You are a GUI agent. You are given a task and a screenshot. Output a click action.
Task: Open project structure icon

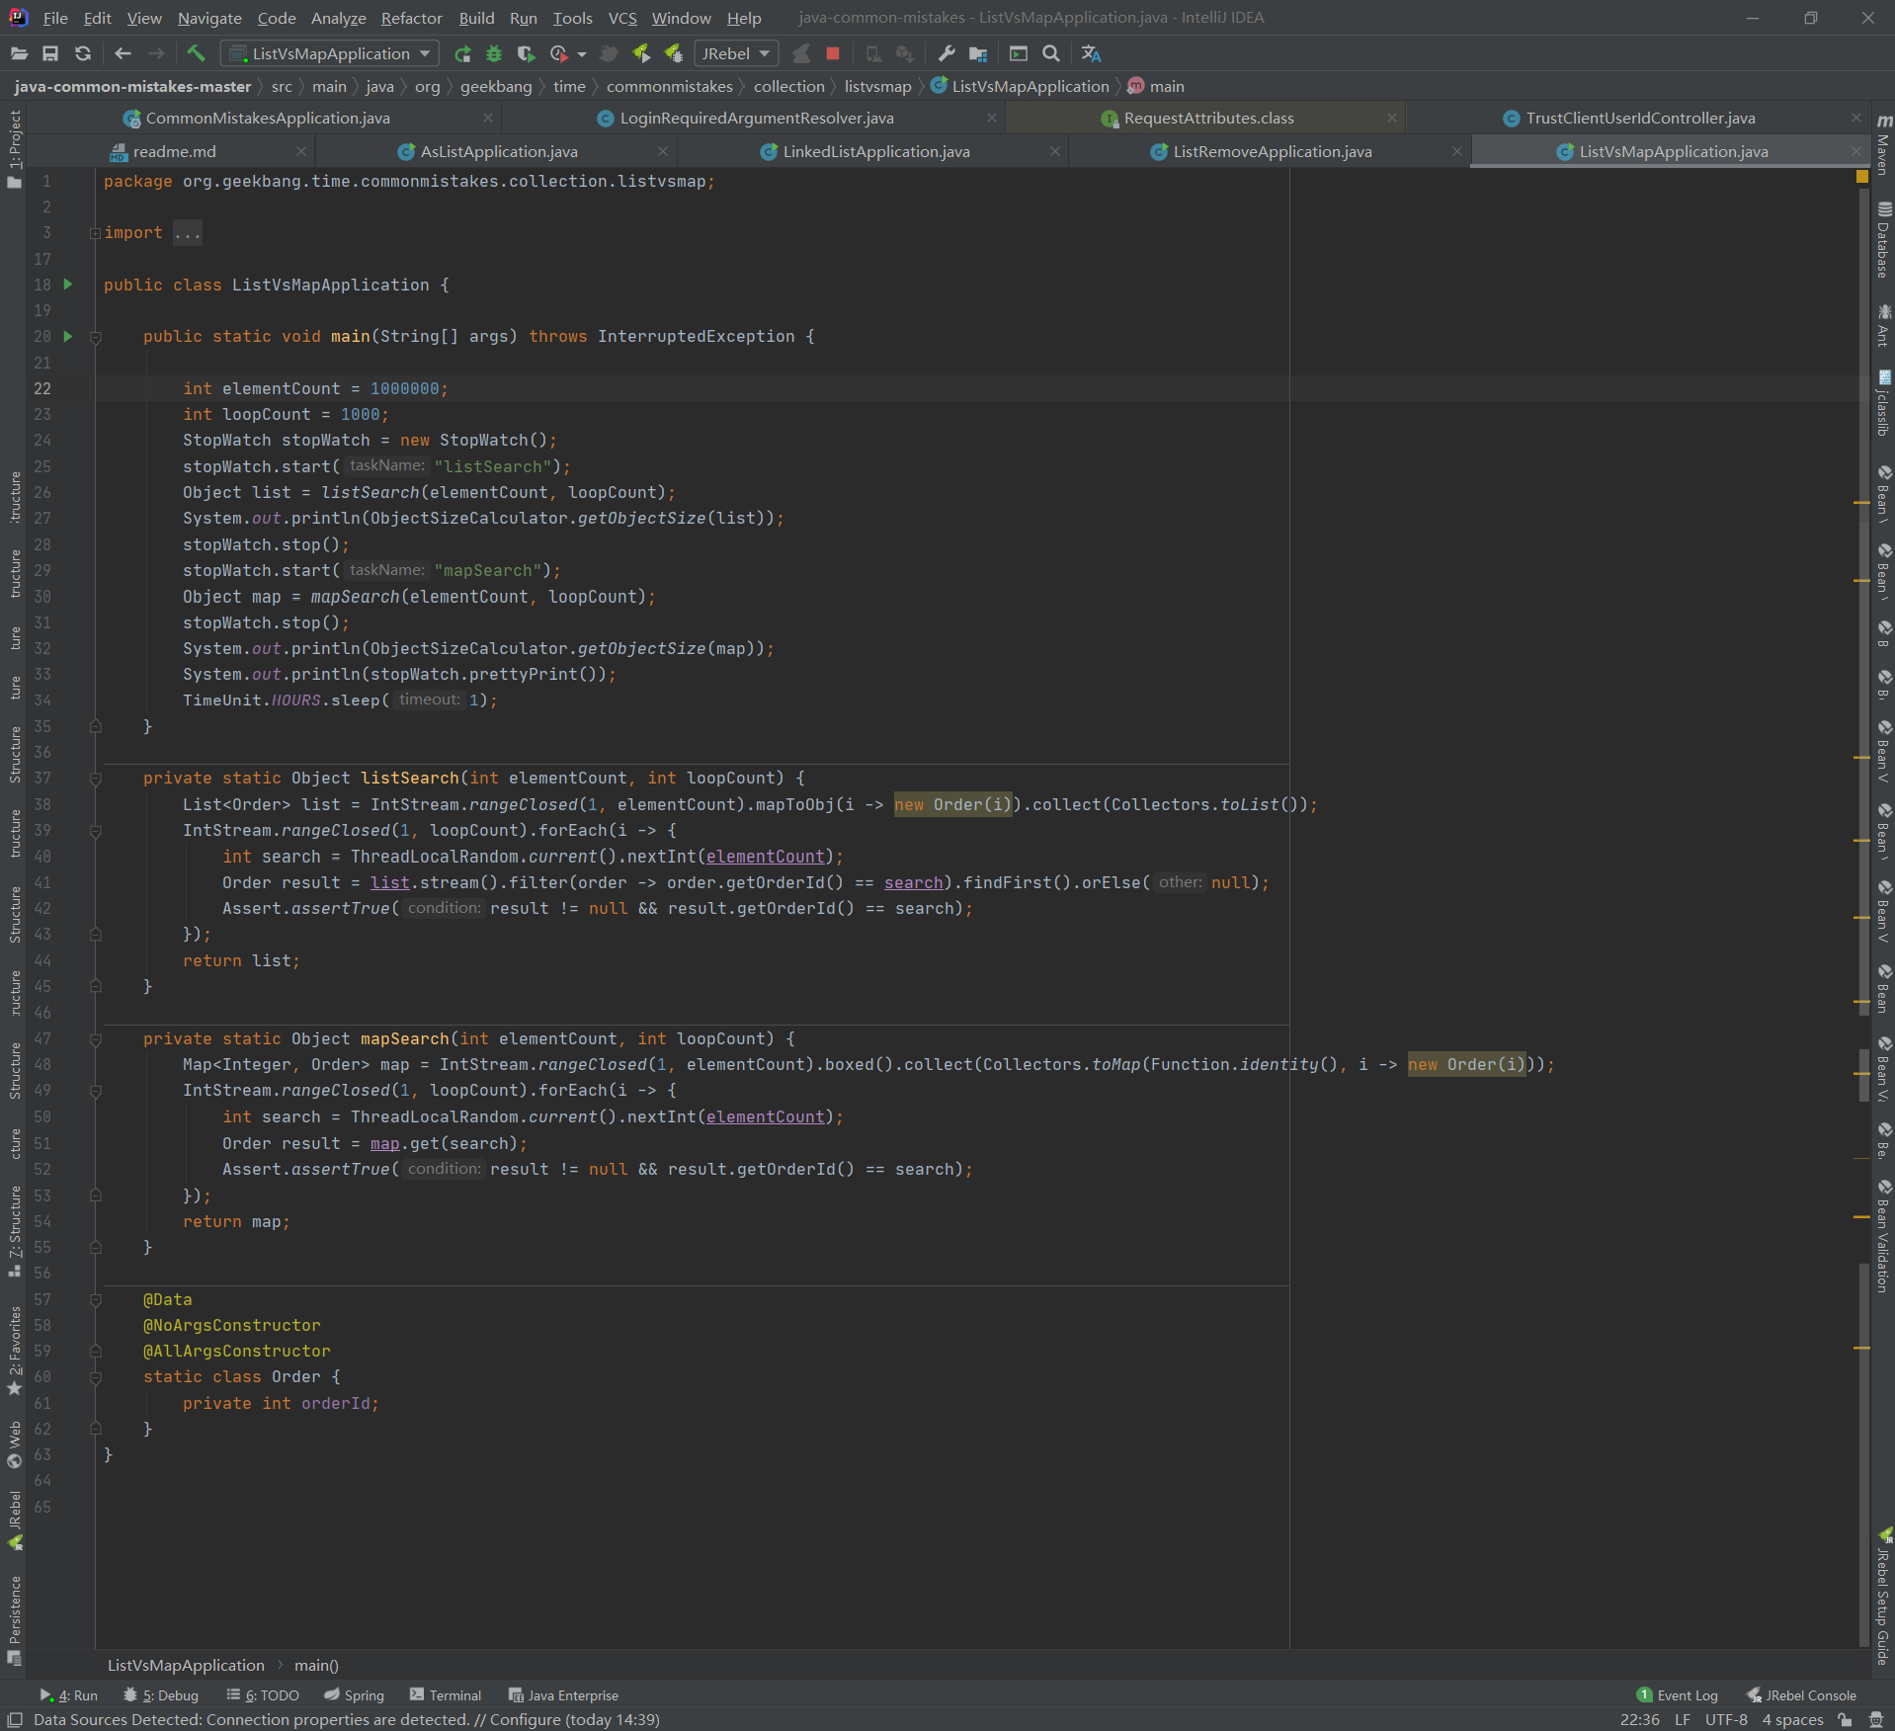(x=978, y=54)
